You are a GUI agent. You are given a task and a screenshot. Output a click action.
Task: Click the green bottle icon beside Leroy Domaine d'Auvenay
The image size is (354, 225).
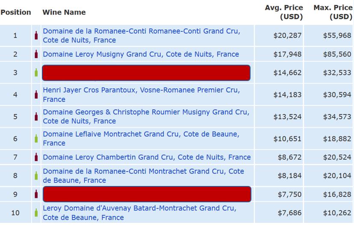[x=36, y=213]
